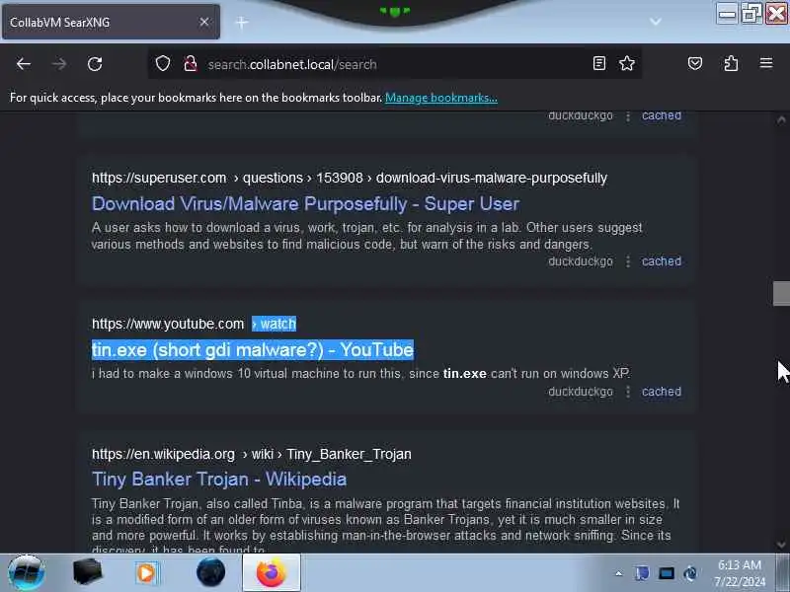Viewport: 790px width, 592px height.
Task: Click duckduckgo label under YouTube result
Action: click(x=581, y=392)
